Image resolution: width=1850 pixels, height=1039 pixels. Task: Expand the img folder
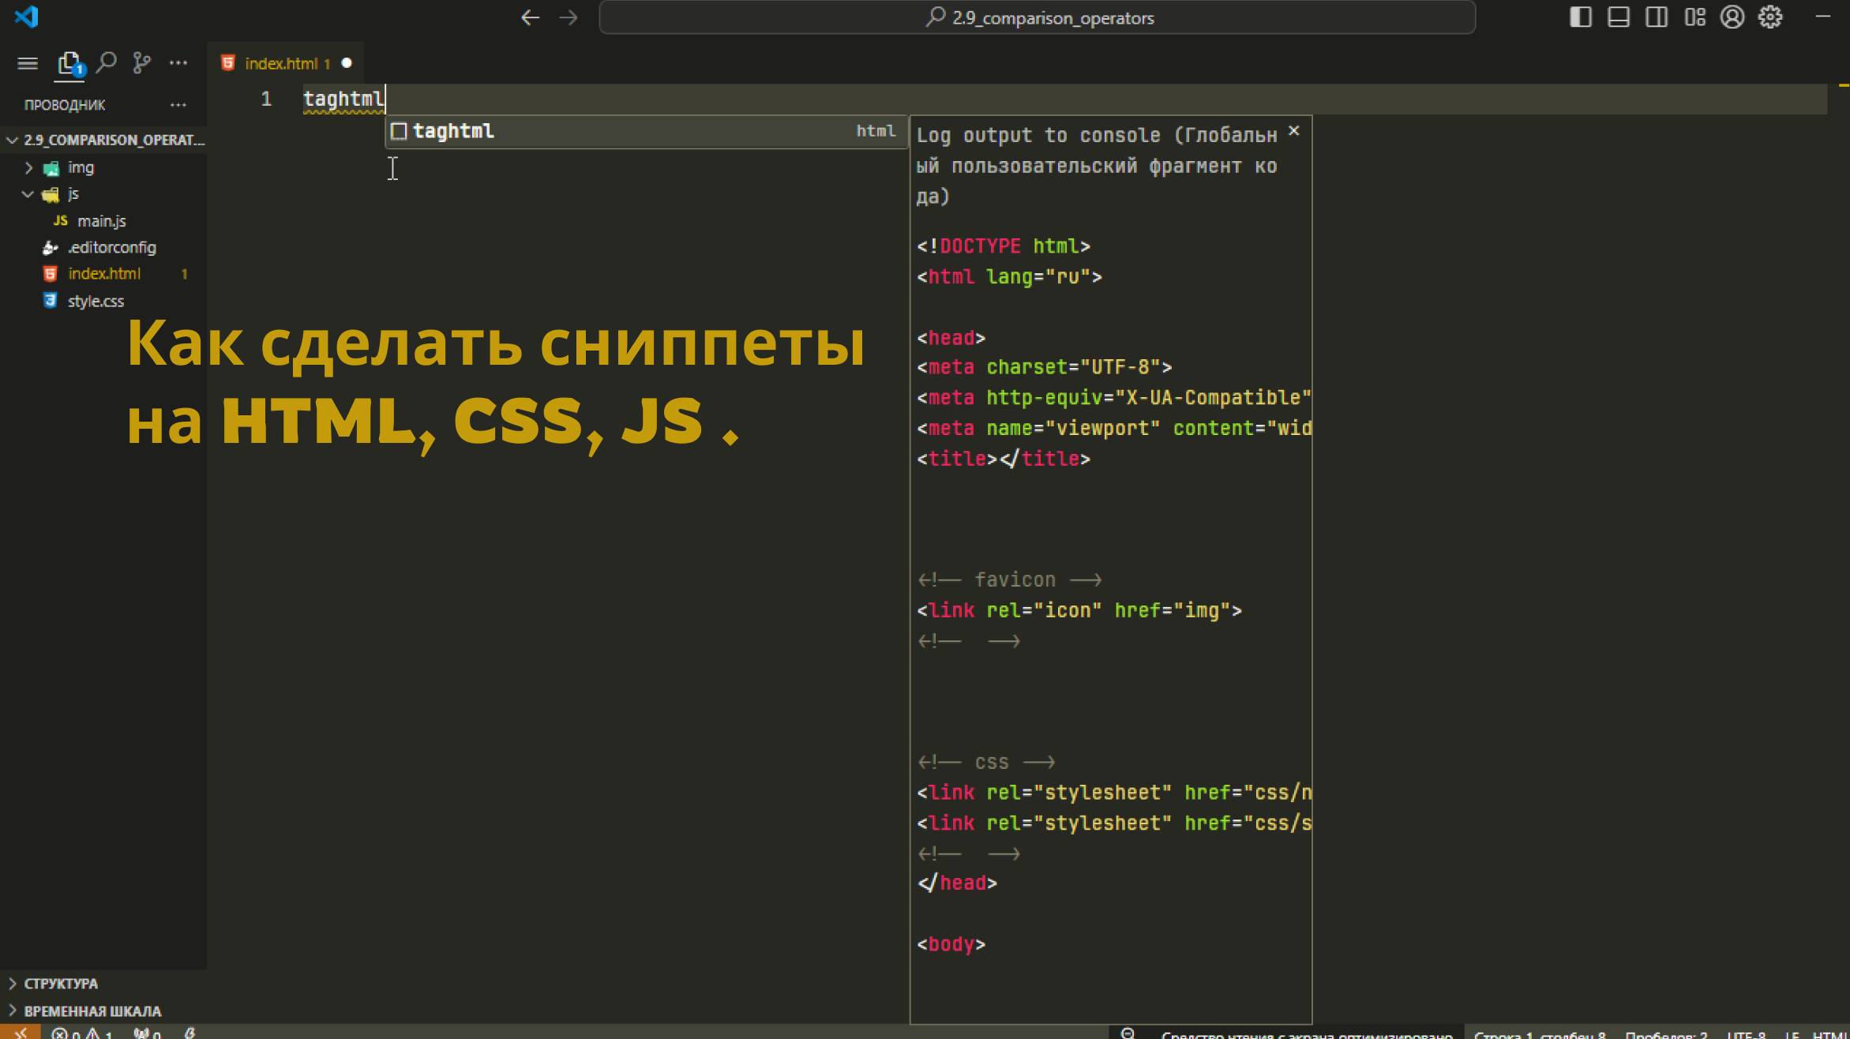[103, 167]
